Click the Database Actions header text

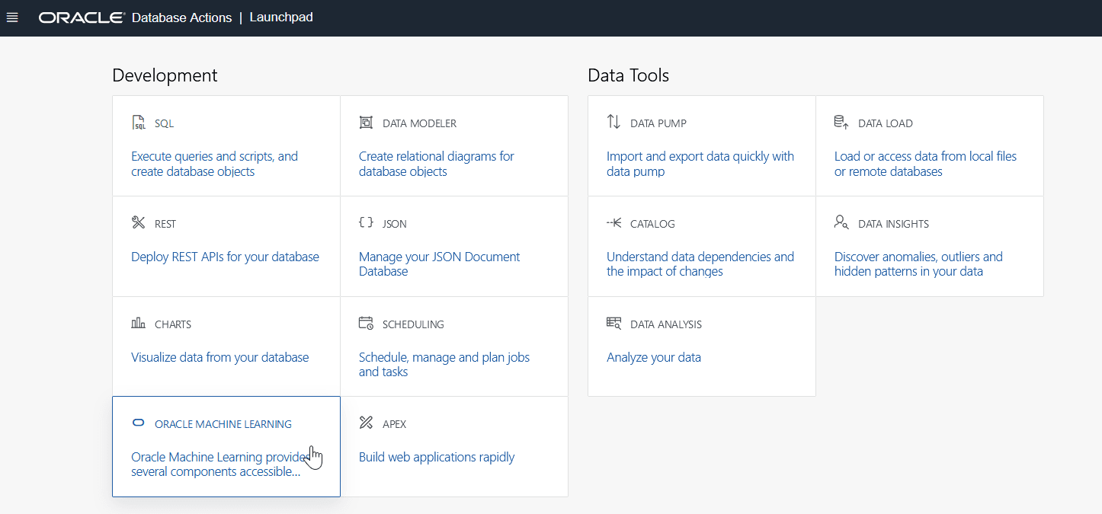[181, 18]
